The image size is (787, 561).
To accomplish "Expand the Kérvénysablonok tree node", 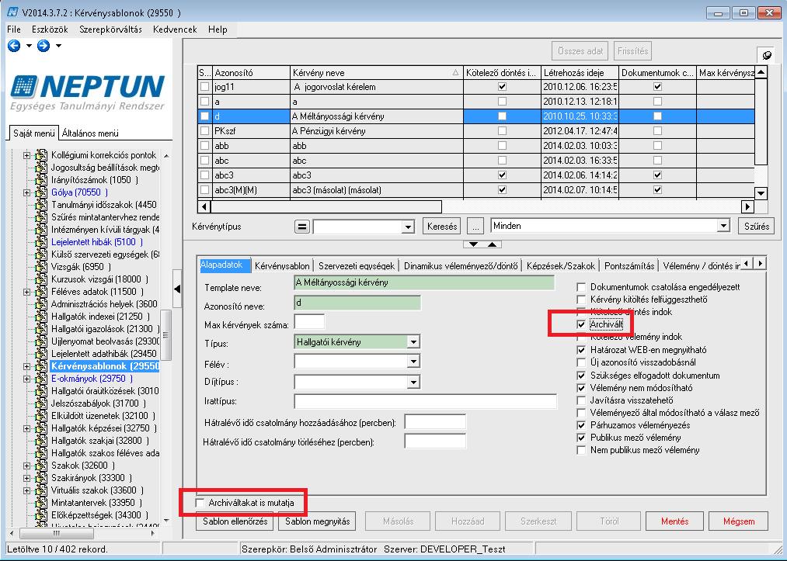I will 26,366.
